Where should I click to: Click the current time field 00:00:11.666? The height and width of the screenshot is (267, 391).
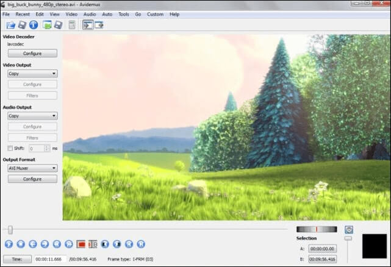51,259
